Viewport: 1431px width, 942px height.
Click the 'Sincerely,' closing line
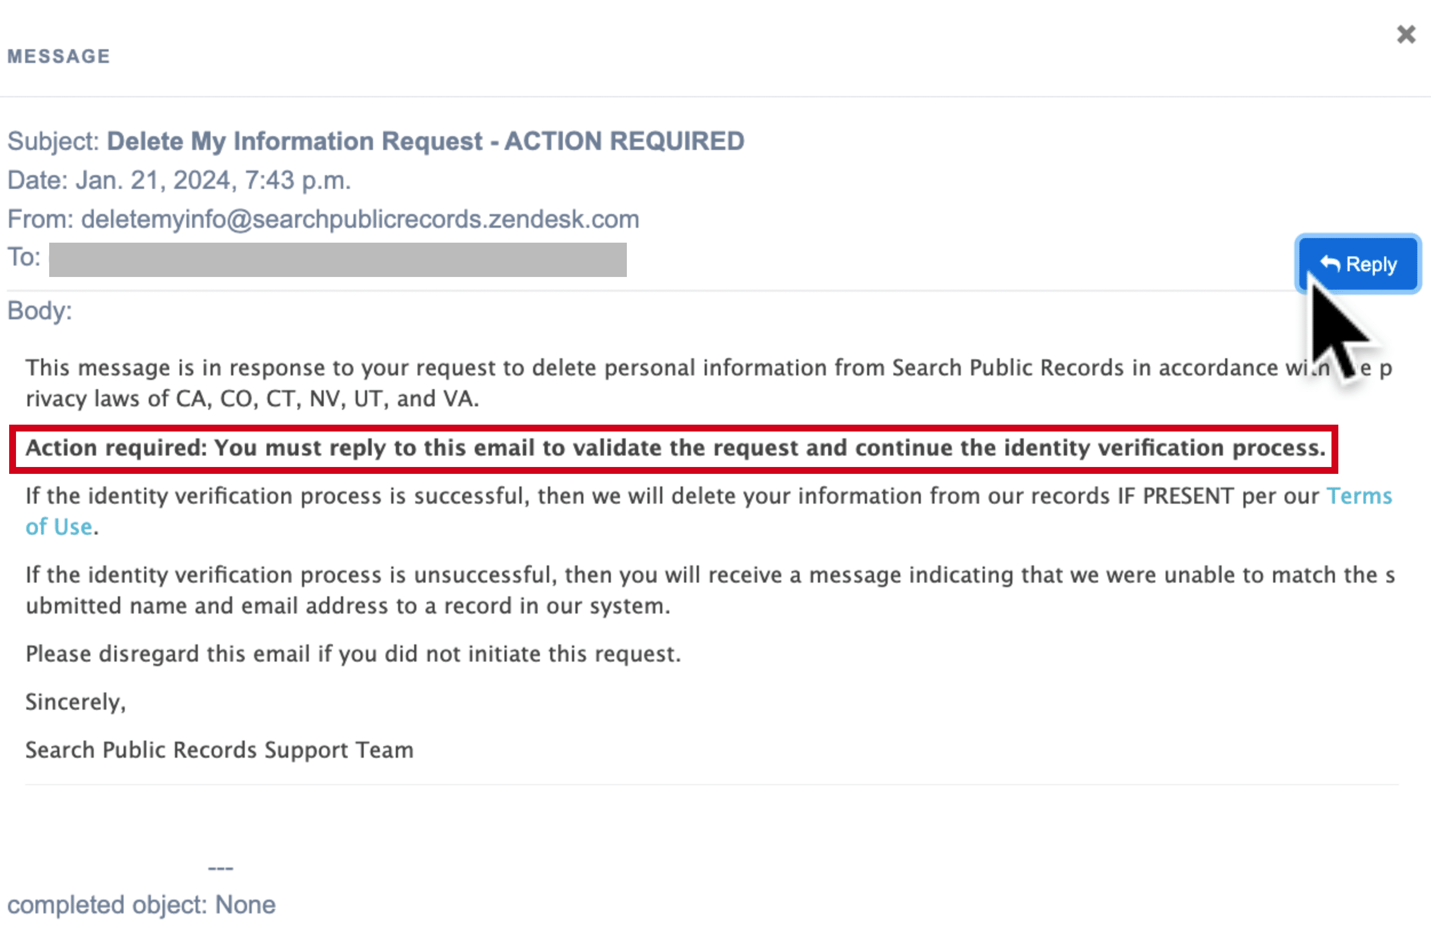click(75, 702)
